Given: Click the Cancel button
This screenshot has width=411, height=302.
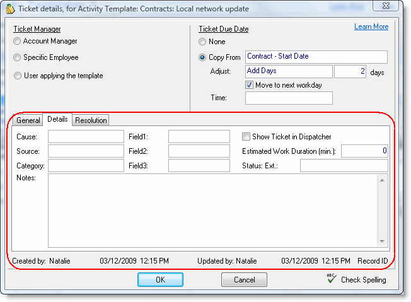Looking at the screenshot, I should pos(244,279).
